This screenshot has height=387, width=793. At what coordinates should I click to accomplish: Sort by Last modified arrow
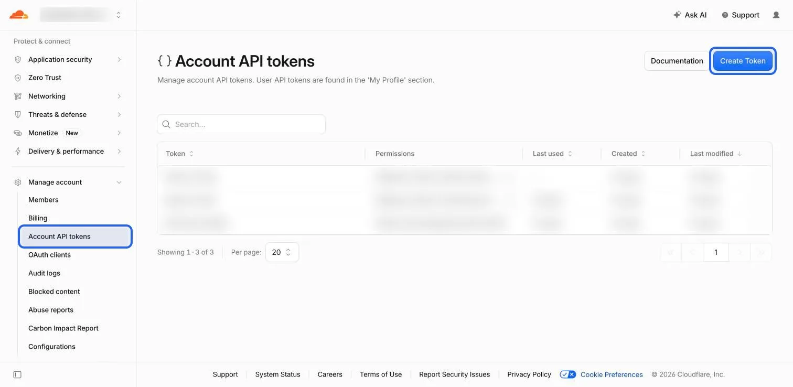point(740,154)
